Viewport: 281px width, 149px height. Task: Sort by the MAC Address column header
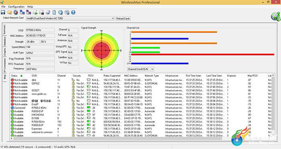tap(131, 76)
